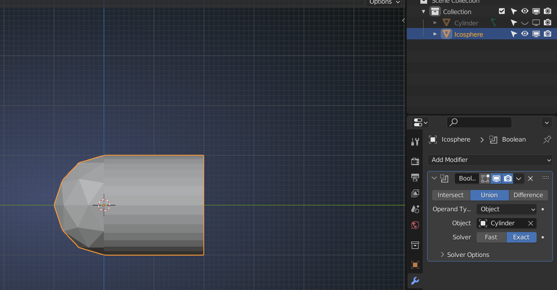Select the Union operation
557x290 pixels.
point(489,195)
